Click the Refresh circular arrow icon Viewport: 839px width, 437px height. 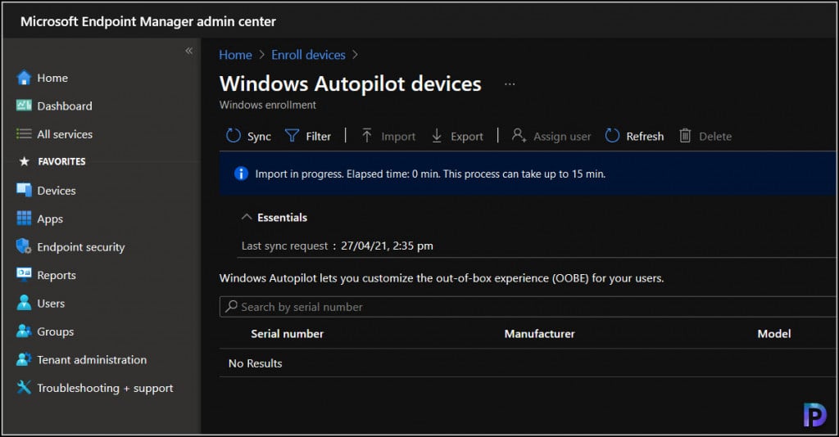pyautogui.click(x=612, y=136)
